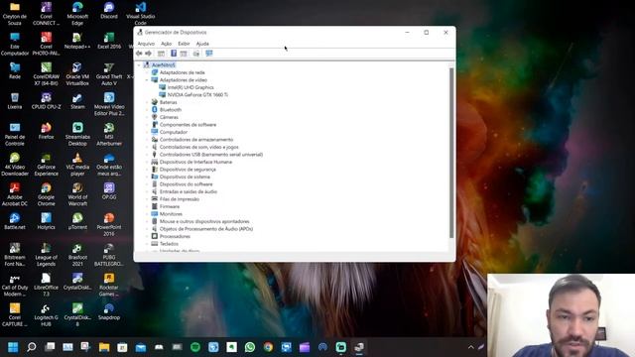Open Spotify from the taskbar
The height and width of the screenshot is (357, 635).
(195, 347)
